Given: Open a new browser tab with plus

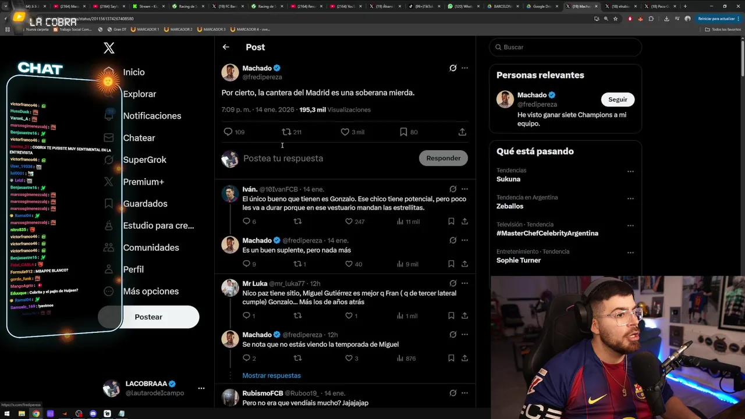Looking at the screenshot, I should pos(684,6).
